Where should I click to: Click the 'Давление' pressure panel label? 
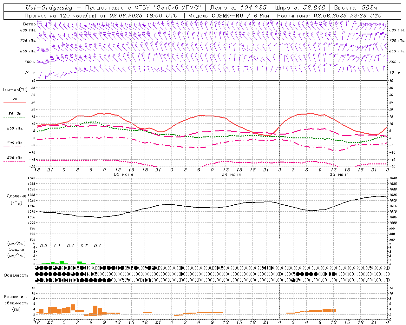pos(16,196)
